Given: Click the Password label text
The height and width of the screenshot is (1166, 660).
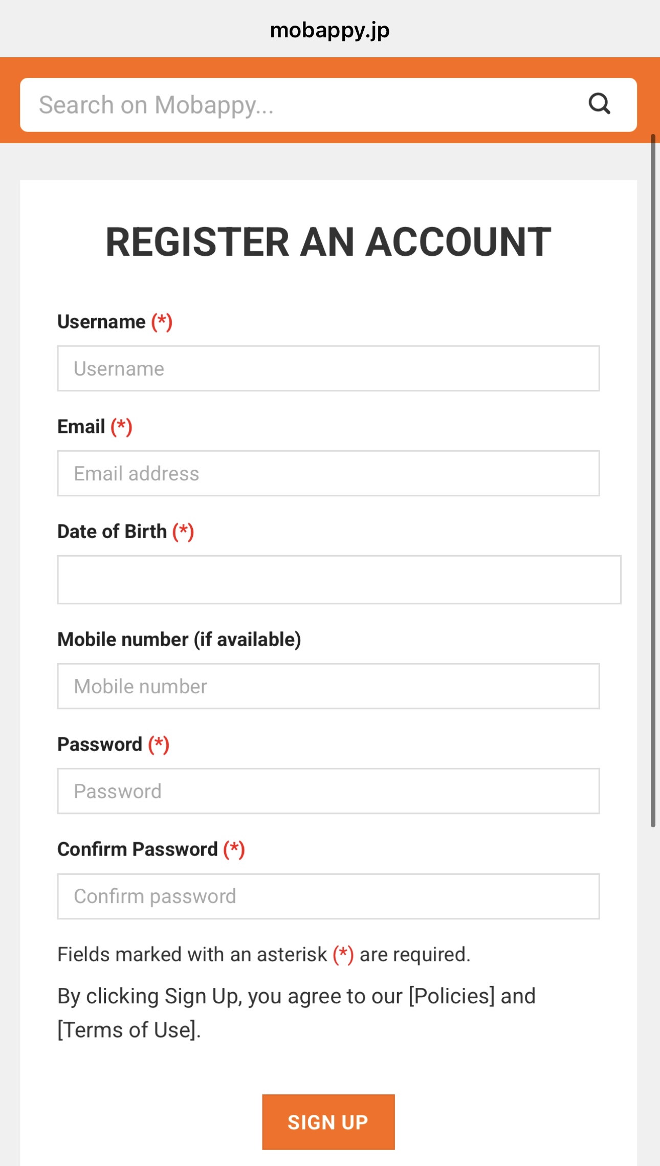Looking at the screenshot, I should pyautogui.click(x=100, y=744).
